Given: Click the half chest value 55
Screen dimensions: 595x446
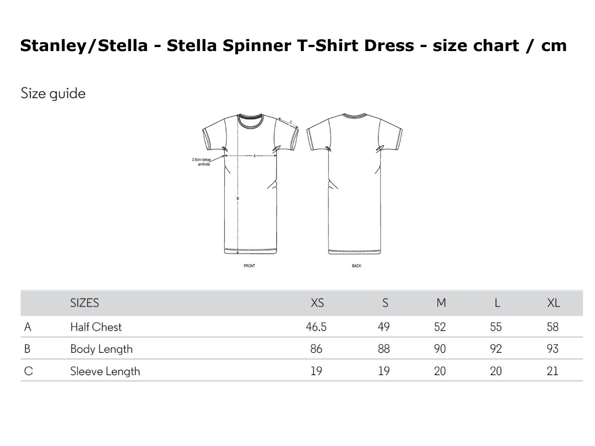Looking at the screenshot, I should [496, 327].
